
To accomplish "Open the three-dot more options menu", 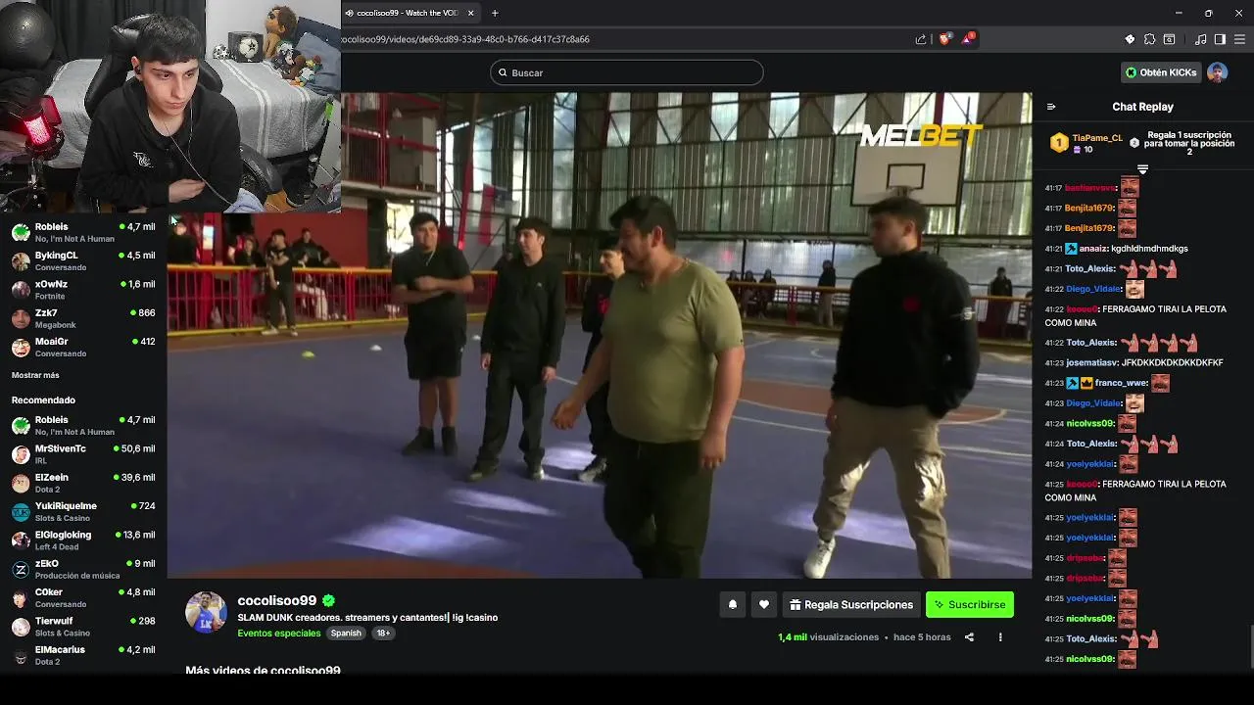I will coord(1000,637).
